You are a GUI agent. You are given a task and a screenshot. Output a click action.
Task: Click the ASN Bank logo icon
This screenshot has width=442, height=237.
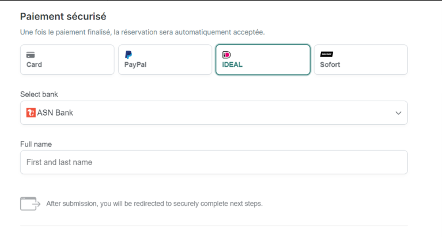31,113
